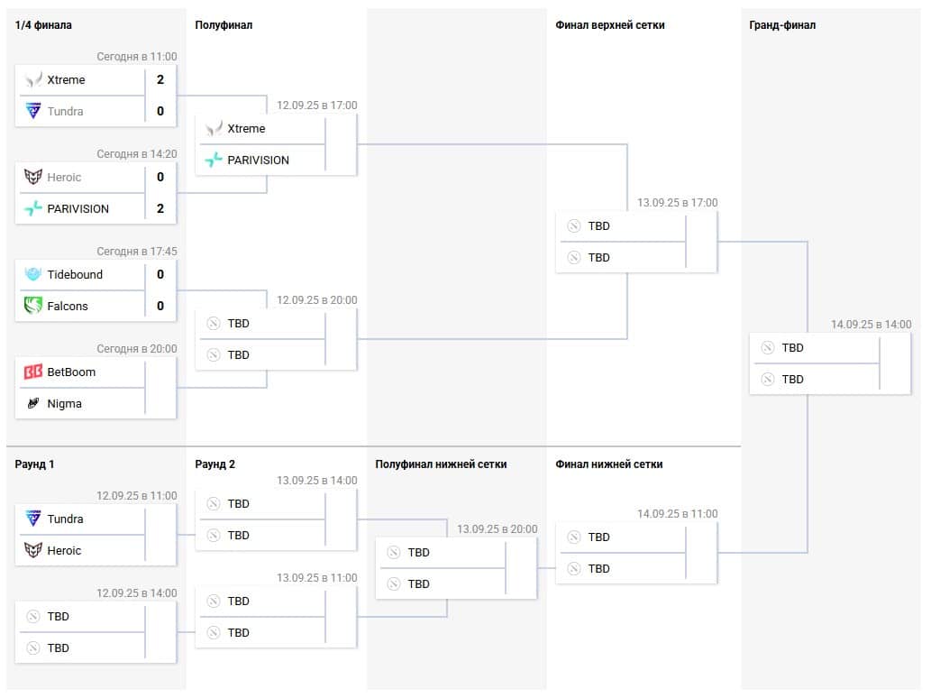Image resolution: width=931 pixels, height=698 pixels.
Task: Click PARIVISION's logo in the semifinal match
Action: point(214,160)
